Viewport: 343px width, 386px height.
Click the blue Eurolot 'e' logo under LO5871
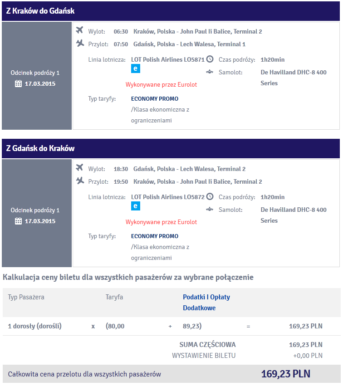click(135, 68)
